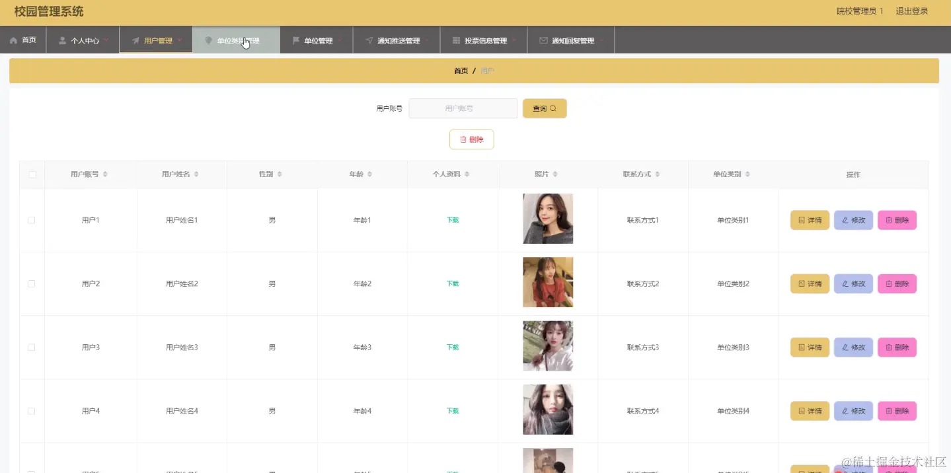
Task: Go to 首页 in the breadcrumb
Action: tap(461, 71)
